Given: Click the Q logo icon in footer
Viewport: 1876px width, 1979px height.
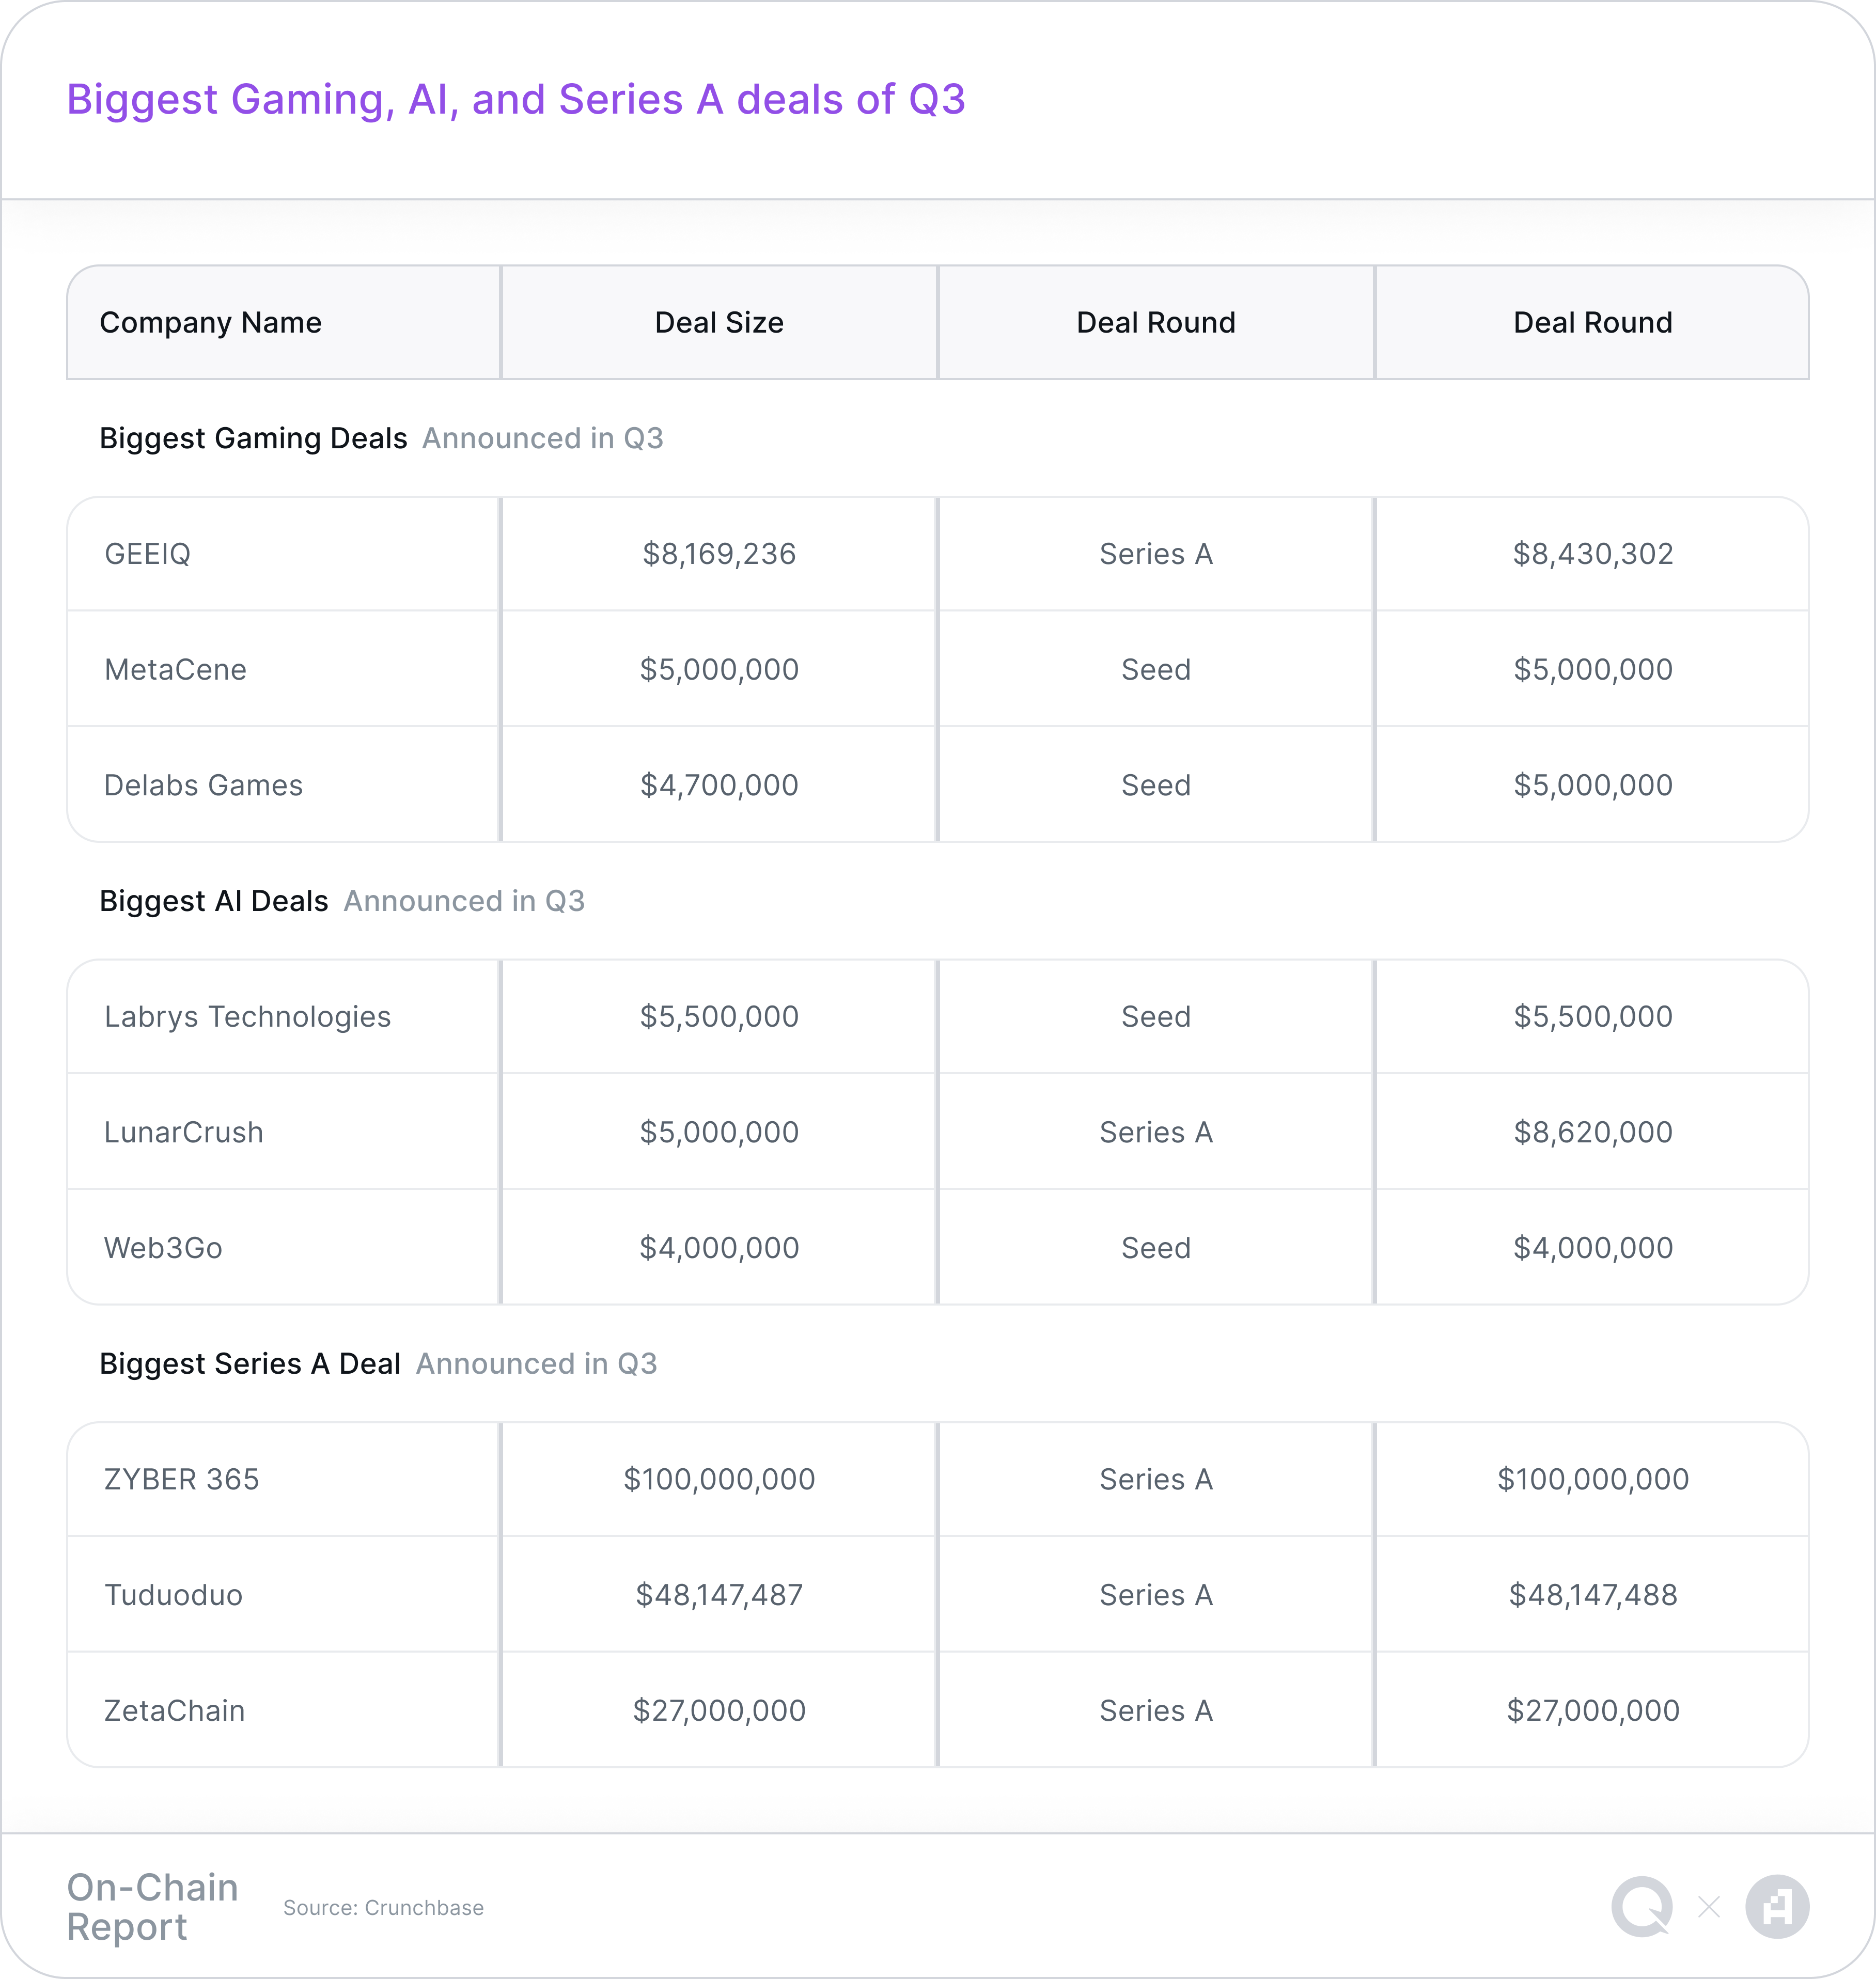Looking at the screenshot, I should pos(1642,1906).
